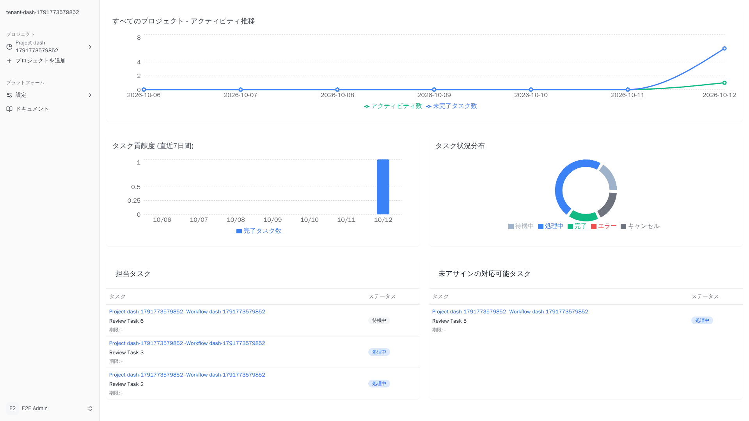Image resolution: width=749 pixels, height=421 pixels.
Task: Click the ドキュメント book icon
Action: (x=9, y=109)
